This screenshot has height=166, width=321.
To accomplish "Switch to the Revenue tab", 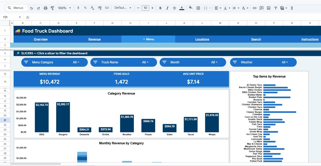I will [94, 39].
